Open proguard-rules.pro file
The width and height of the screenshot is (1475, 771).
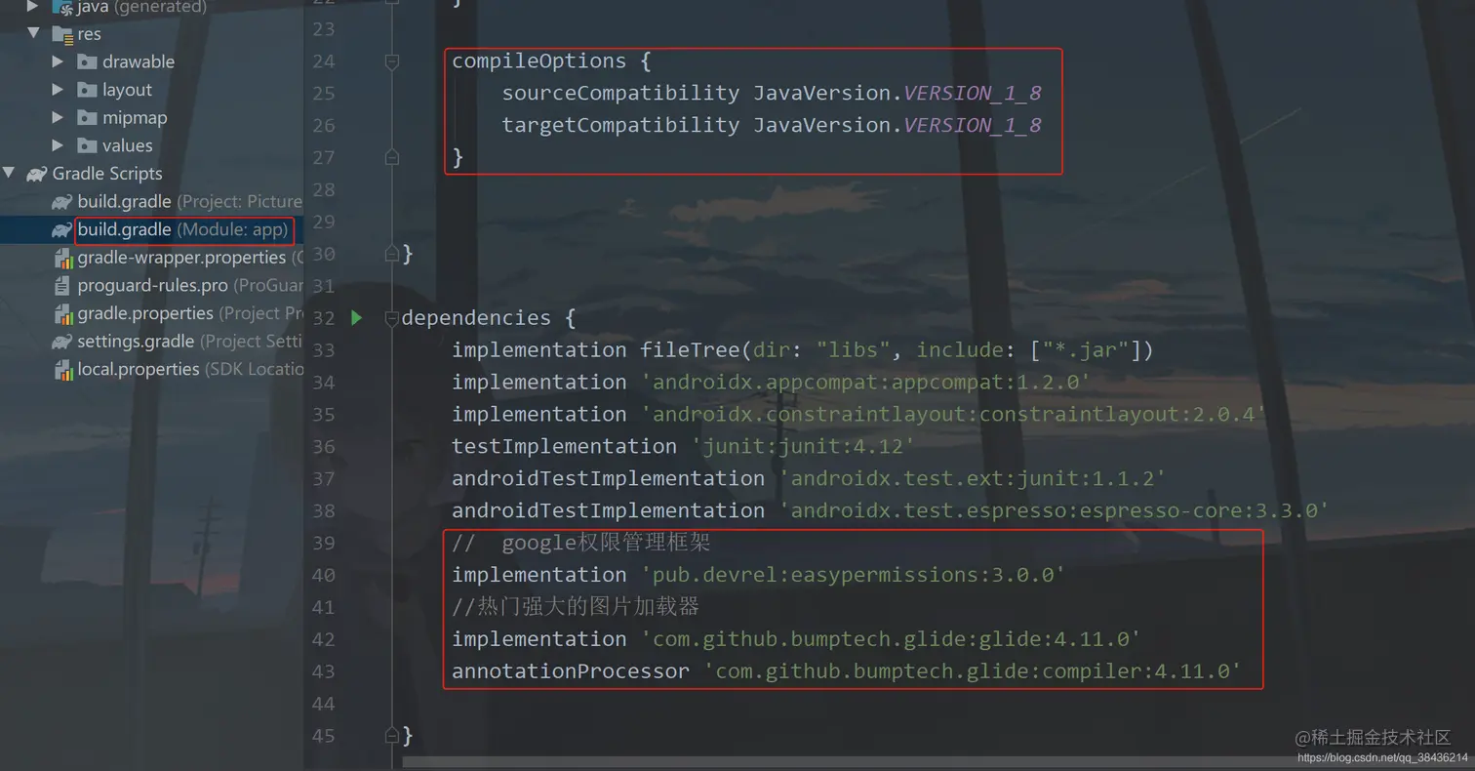190,286
